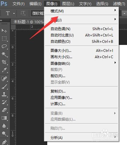This screenshot has width=127, height=145.
Task: Open the dropdown arrow at options bar right
Action: [124, 13]
